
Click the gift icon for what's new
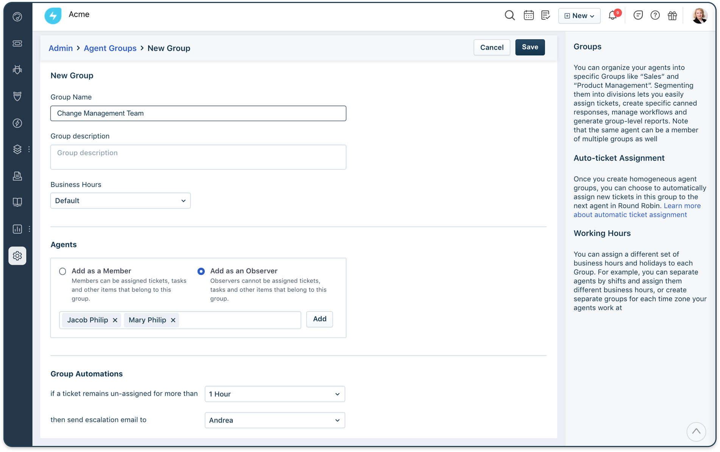tap(672, 16)
